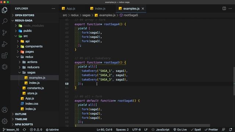Image resolution: width=235 pixels, height=132 pixels.
Task: Click the editor horizontal scrollbar
Action: 142,125
